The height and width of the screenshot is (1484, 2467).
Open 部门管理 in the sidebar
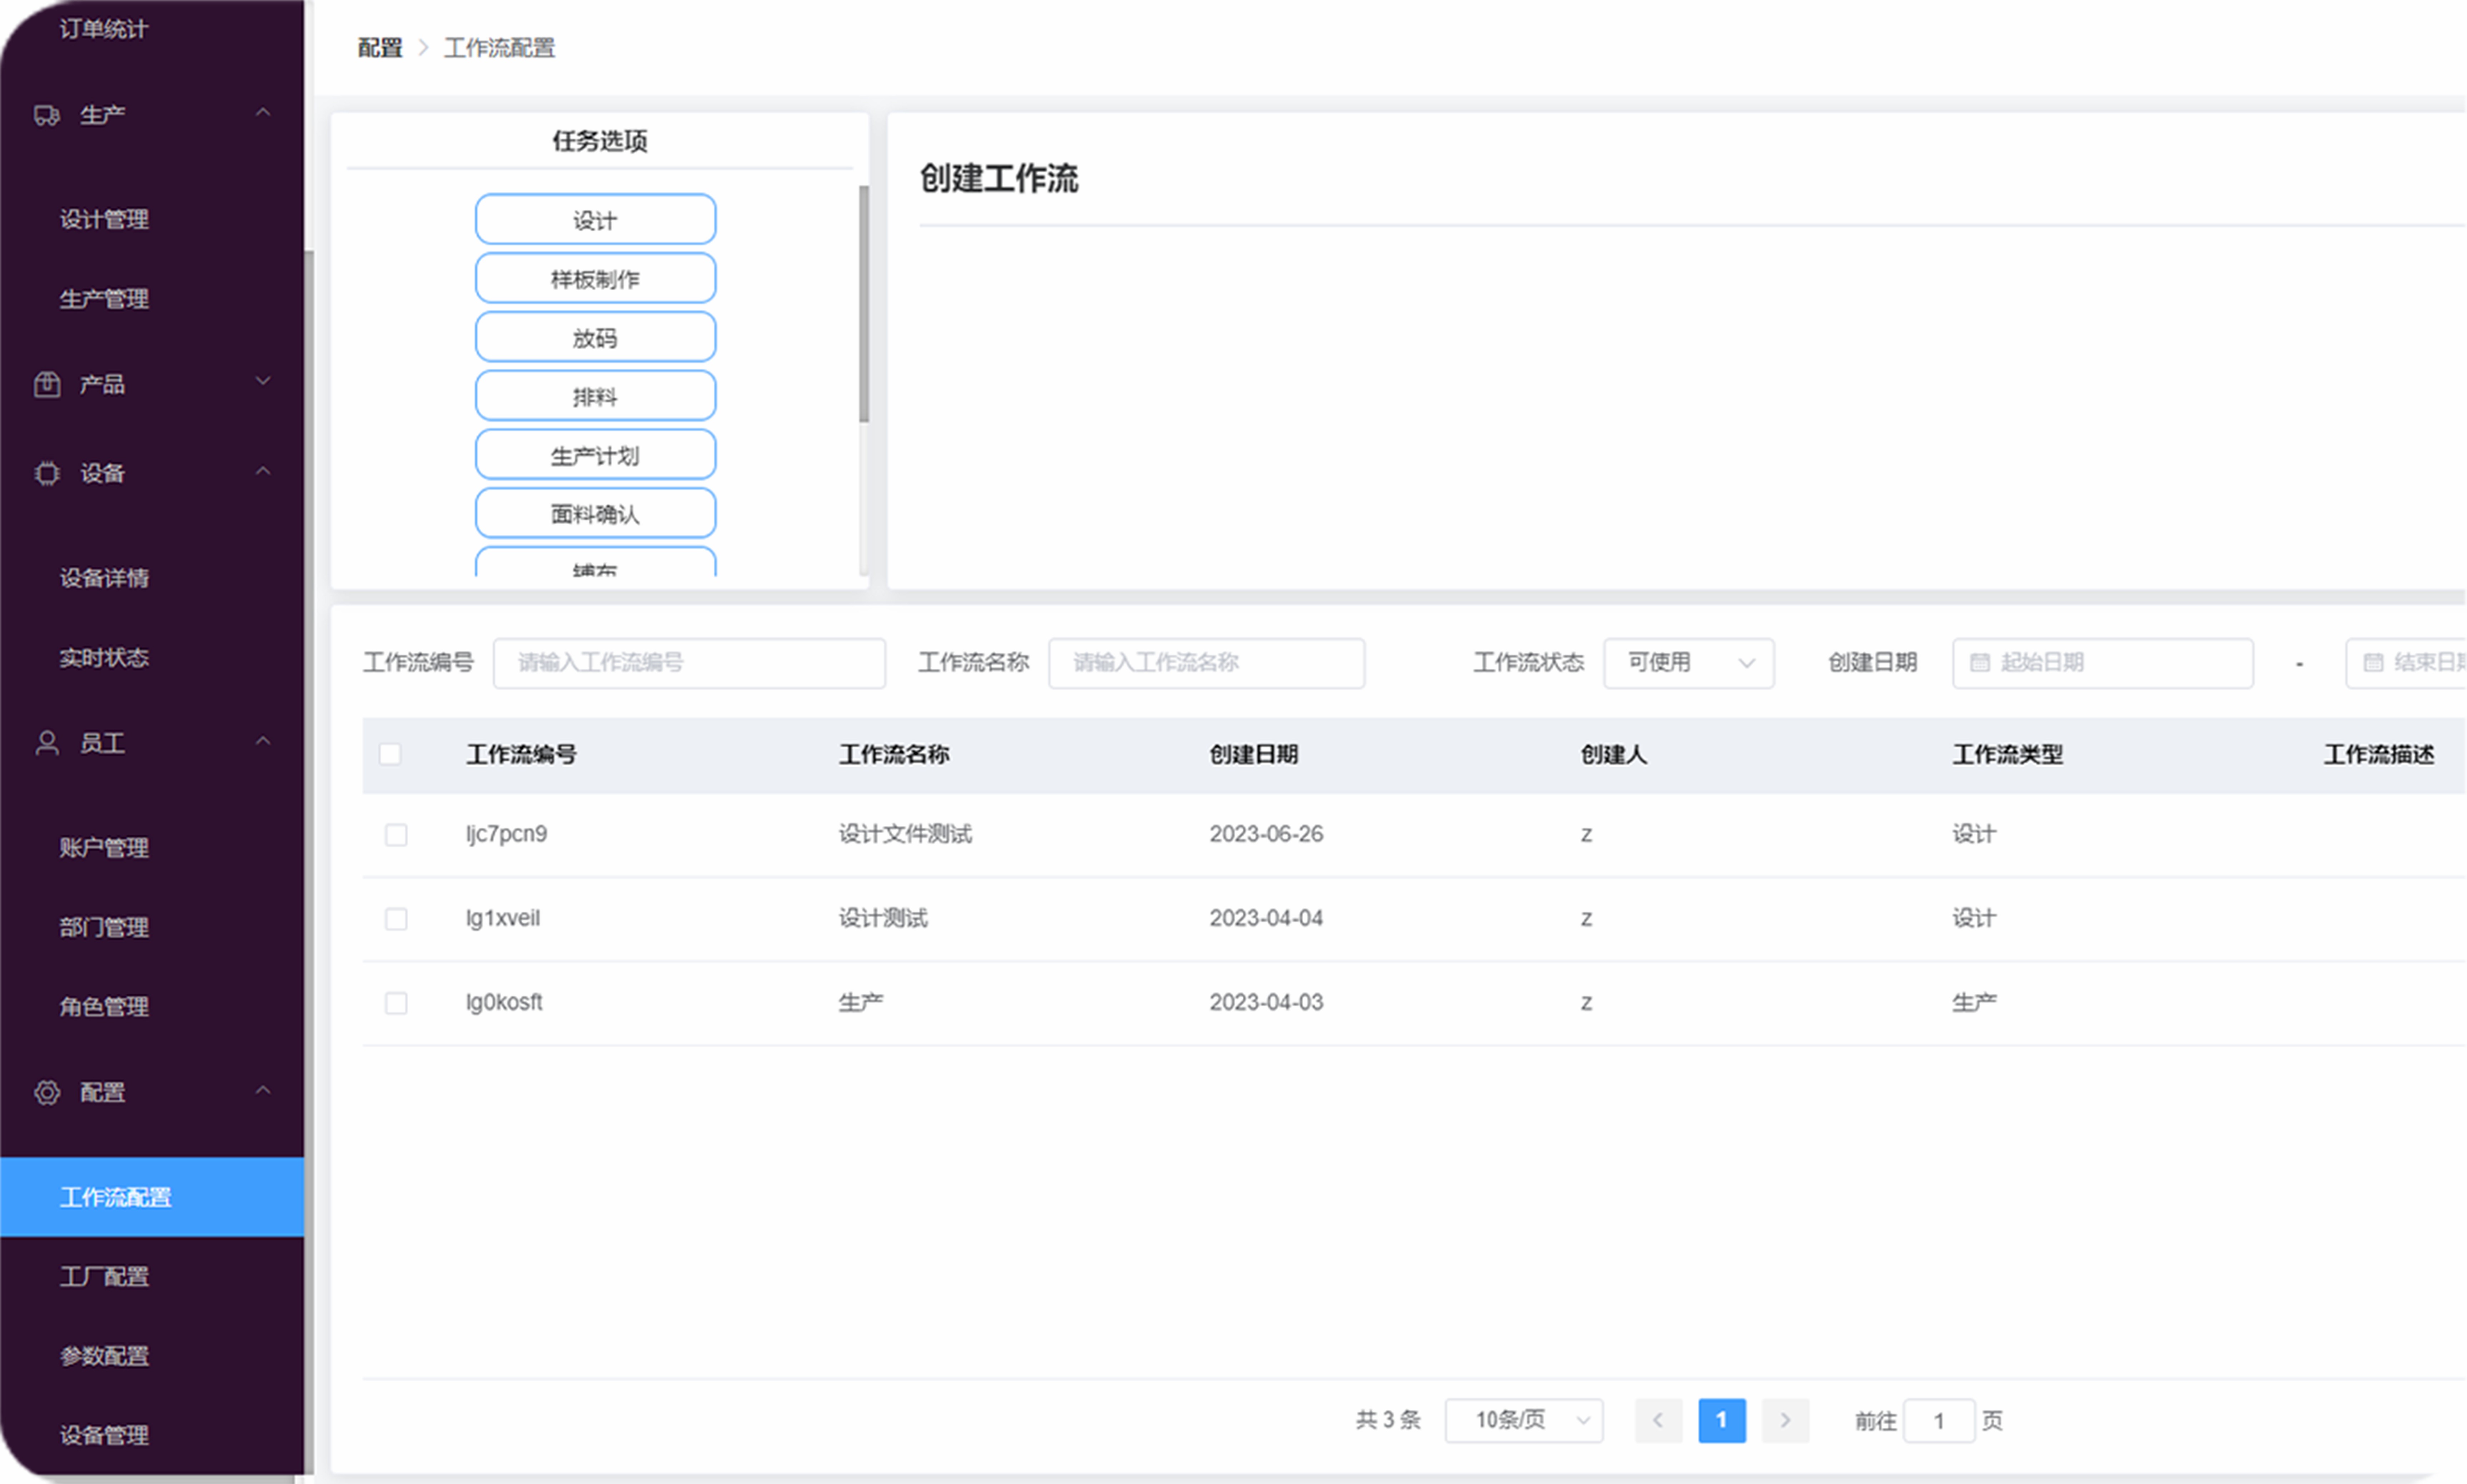click(104, 927)
